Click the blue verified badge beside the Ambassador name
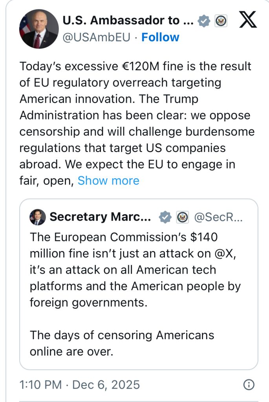 click(203, 20)
